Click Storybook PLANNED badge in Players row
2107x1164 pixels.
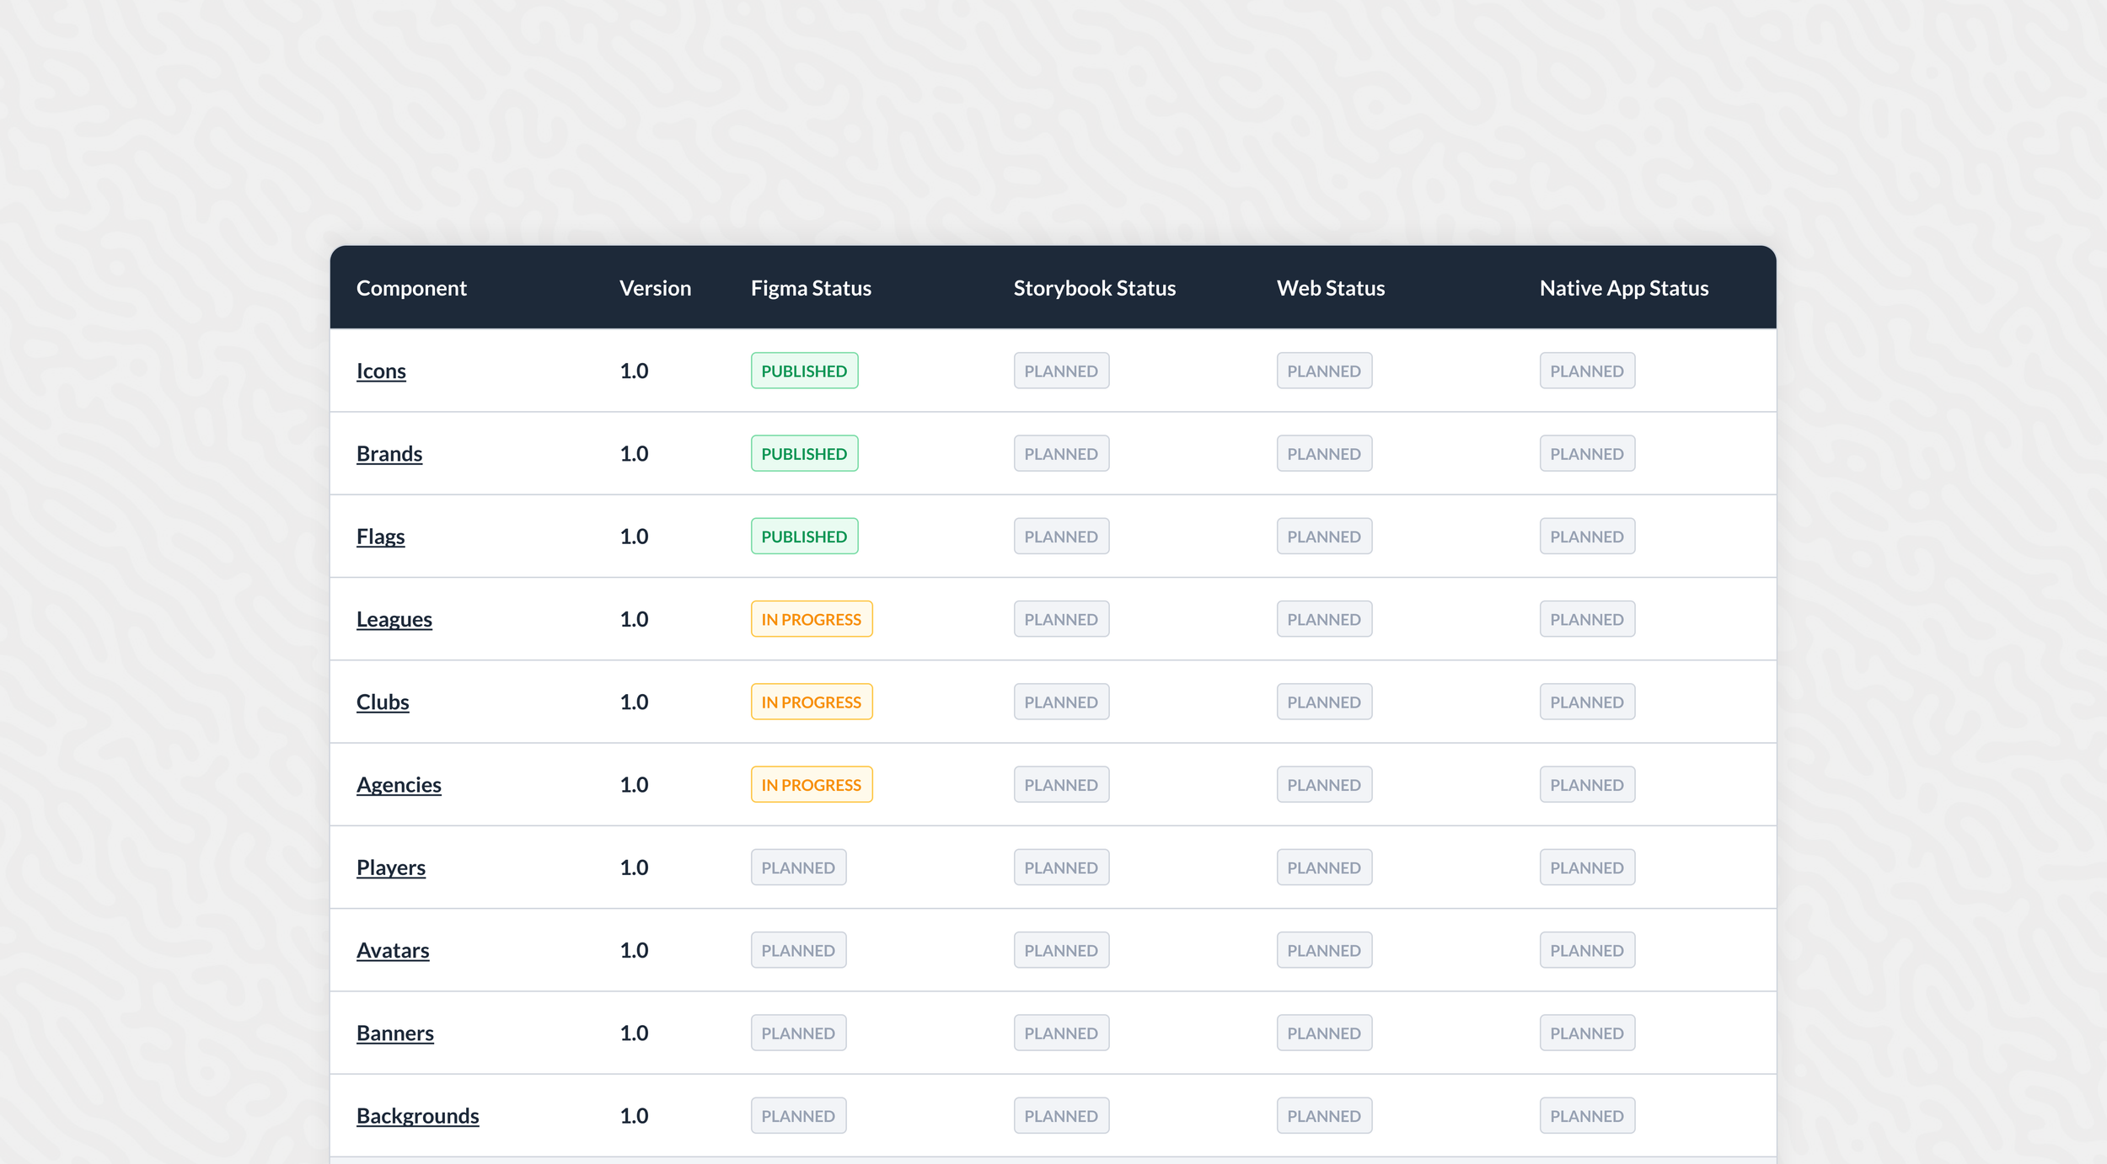(x=1062, y=868)
